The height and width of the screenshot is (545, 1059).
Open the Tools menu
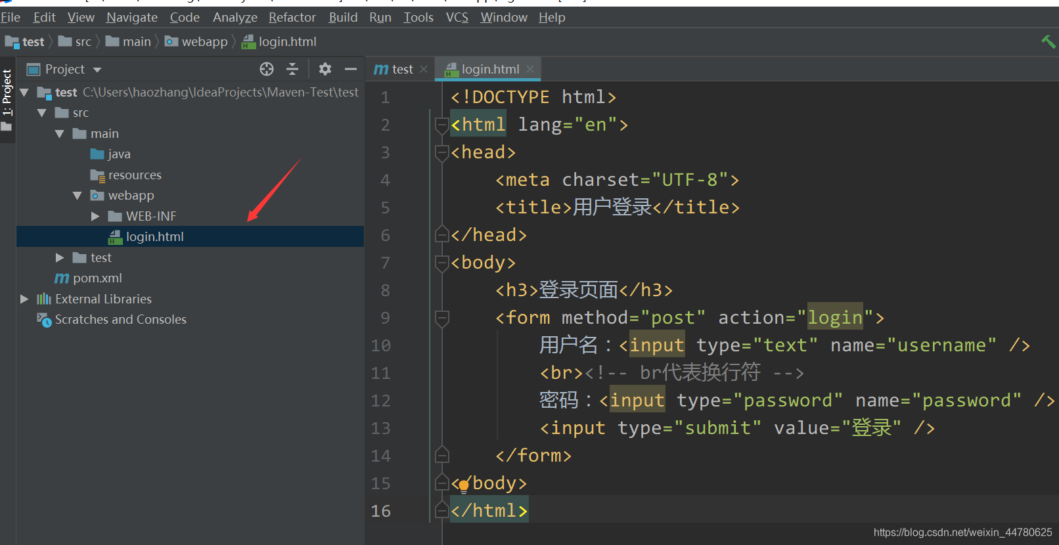click(418, 17)
